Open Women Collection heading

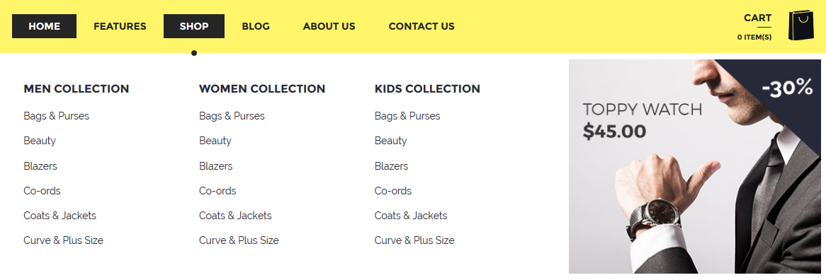pyautogui.click(x=262, y=89)
